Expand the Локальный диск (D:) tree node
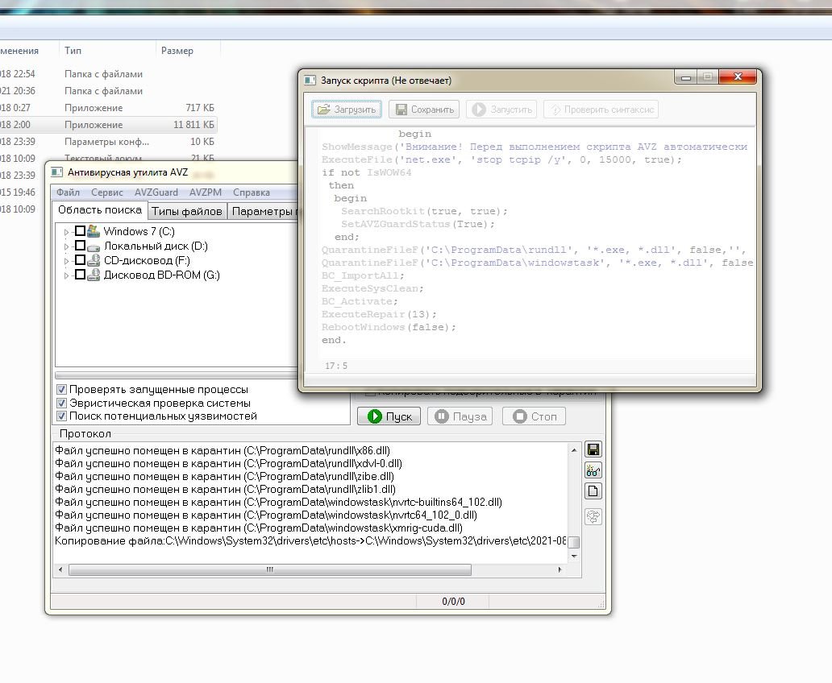 (67, 246)
